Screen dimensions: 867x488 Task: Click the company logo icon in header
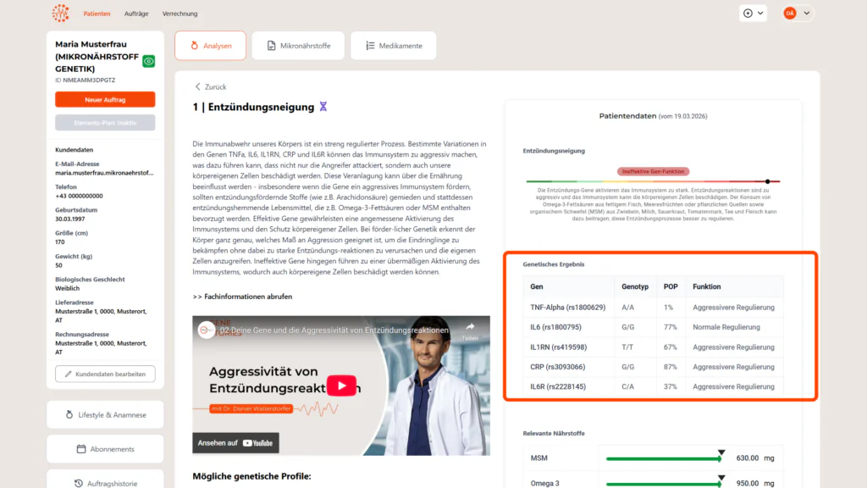pyautogui.click(x=60, y=14)
